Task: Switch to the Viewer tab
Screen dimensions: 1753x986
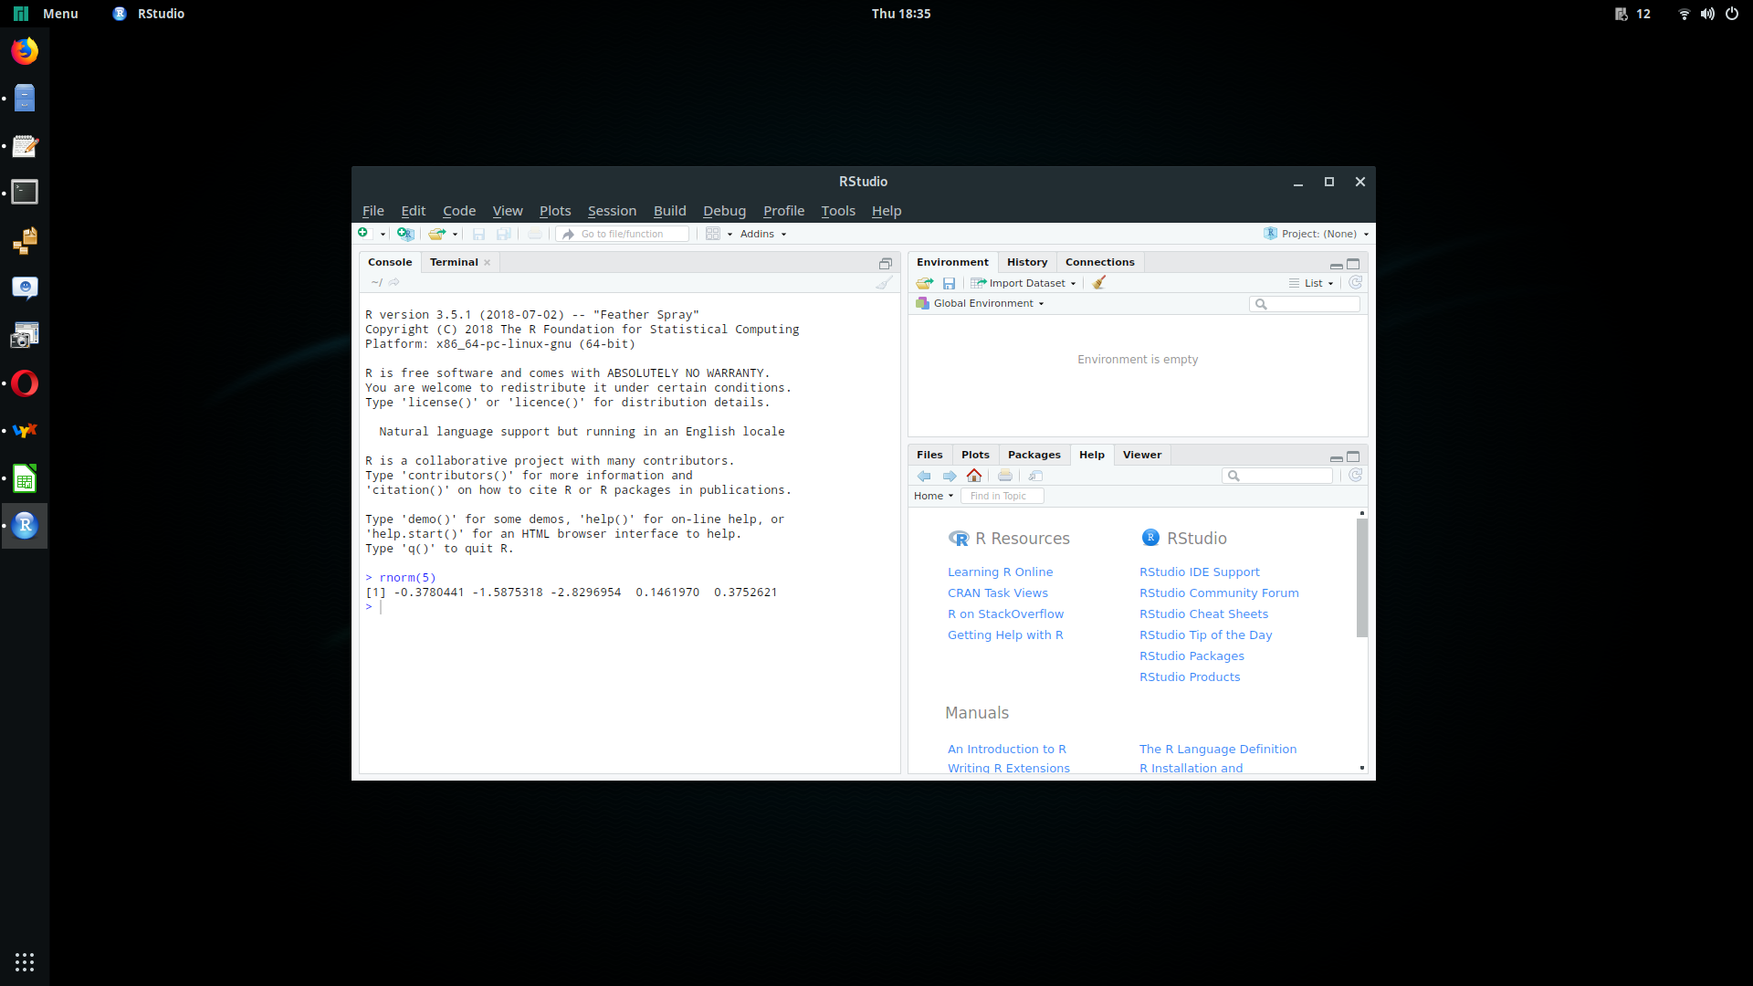Action: [1142, 455]
